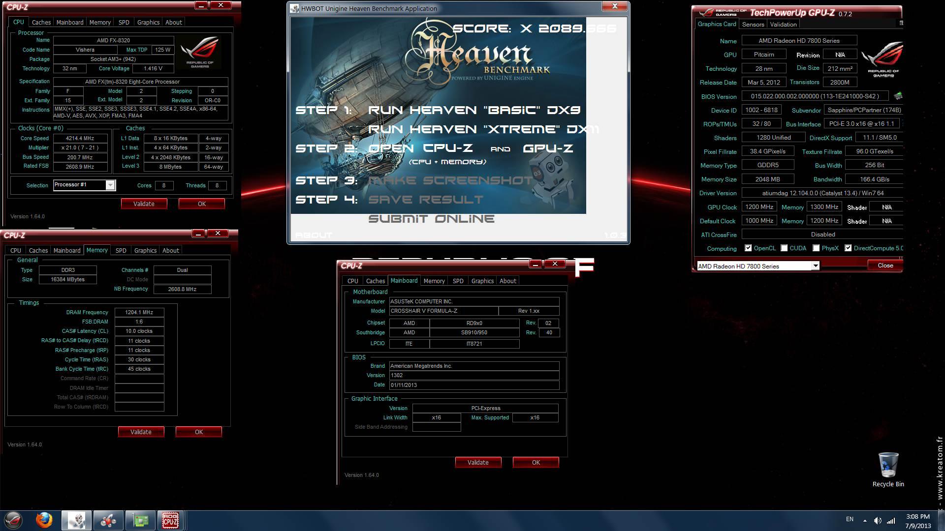Run Heaven "Xtreme" DX11 benchmark

click(x=484, y=129)
